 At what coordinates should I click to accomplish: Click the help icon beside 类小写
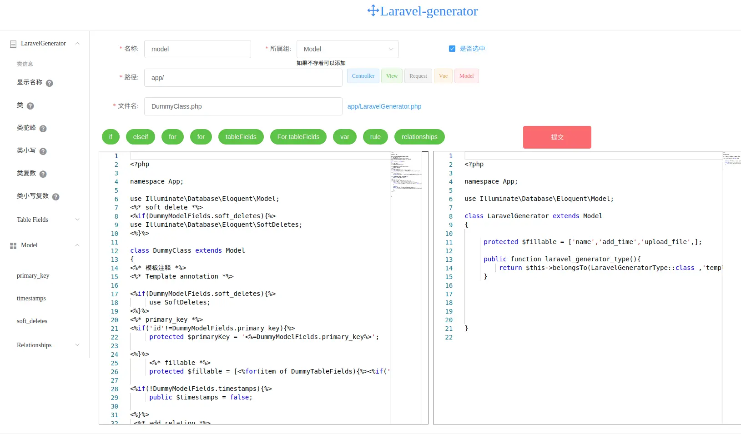point(44,151)
